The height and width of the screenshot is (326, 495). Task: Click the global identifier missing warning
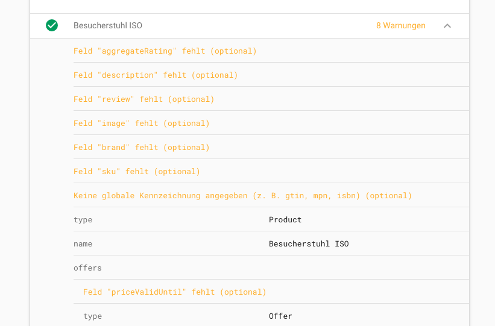(242, 196)
